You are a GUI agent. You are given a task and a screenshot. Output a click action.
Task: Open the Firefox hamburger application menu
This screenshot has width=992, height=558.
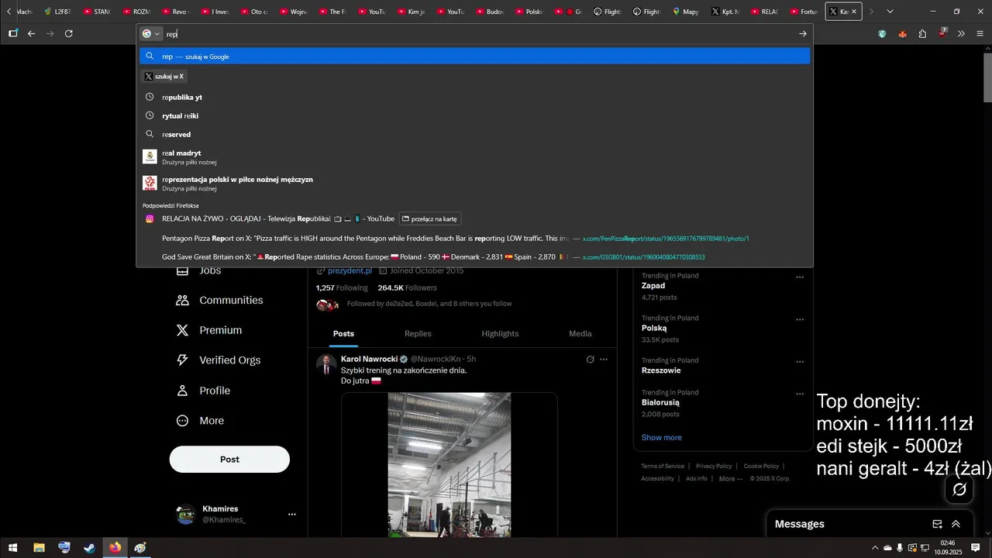tap(980, 34)
